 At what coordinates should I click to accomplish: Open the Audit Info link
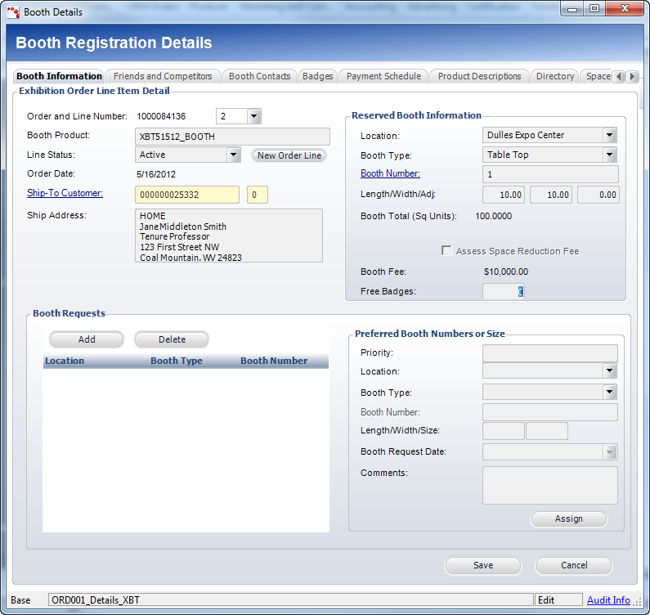tap(608, 600)
